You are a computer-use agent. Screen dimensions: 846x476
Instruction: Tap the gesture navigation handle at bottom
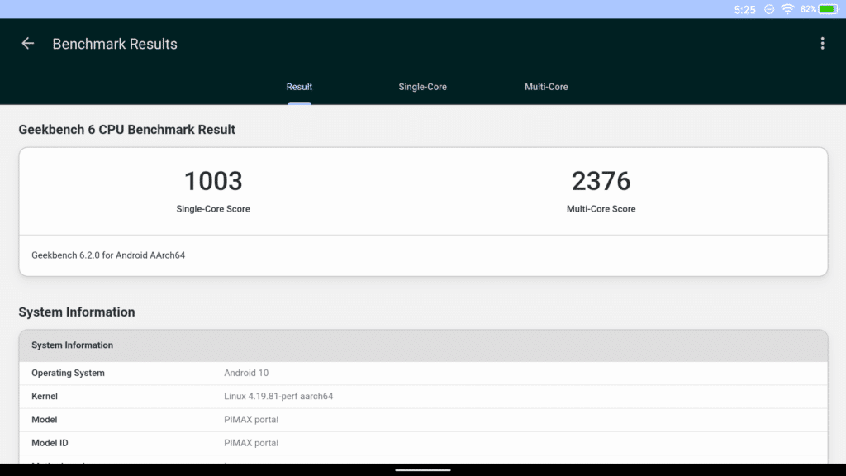[423, 470]
